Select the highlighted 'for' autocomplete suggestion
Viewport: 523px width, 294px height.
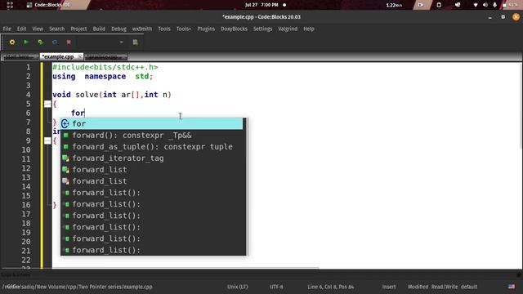pos(152,123)
